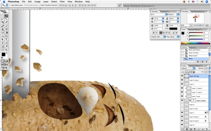Open the font style dropdown (Regular)

tap(178, 14)
